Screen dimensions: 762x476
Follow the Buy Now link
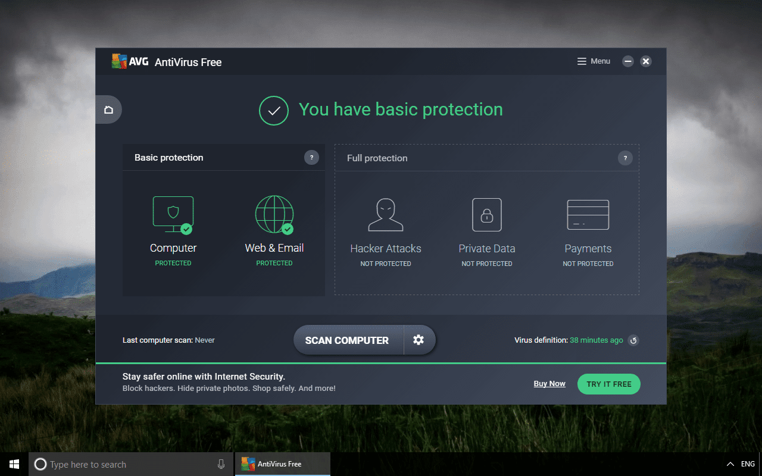click(x=549, y=384)
